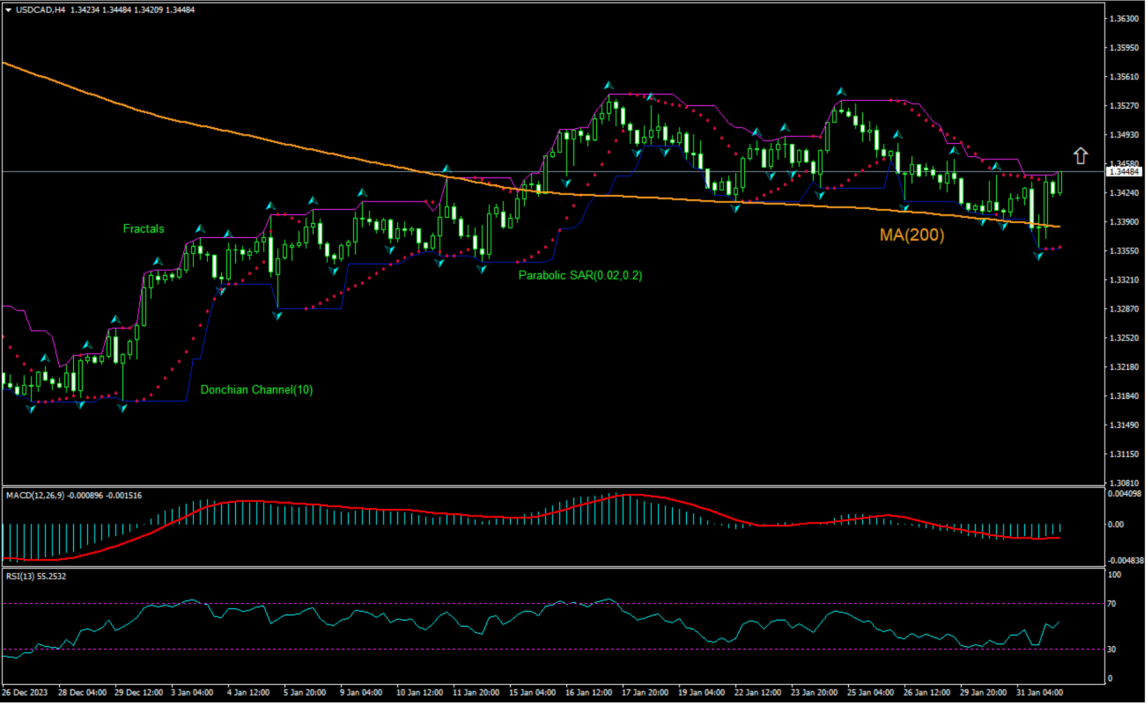Click the lowest down fractal arrow near 31 Jan
This screenshot has width=1148, height=705.
(1038, 256)
